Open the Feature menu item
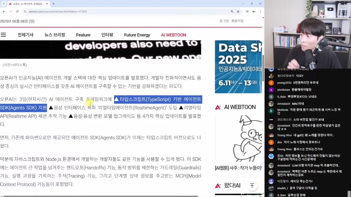 [83, 35]
